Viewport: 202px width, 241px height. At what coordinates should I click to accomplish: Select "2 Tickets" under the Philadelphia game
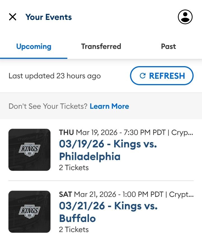pyautogui.click(x=74, y=168)
